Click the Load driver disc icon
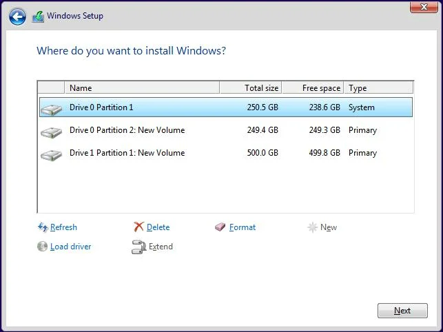The image size is (443, 332). 43,247
